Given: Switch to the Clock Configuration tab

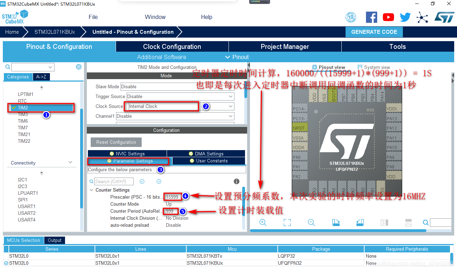Looking at the screenshot, I should coord(172,46).
